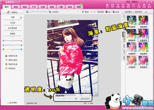Click 取消该特效 cancel effect button

pyautogui.click(x=85, y=99)
